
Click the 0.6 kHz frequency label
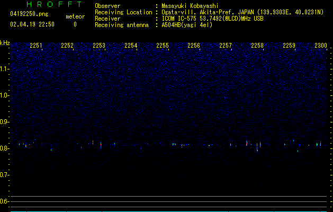pyautogui.click(x=5, y=201)
